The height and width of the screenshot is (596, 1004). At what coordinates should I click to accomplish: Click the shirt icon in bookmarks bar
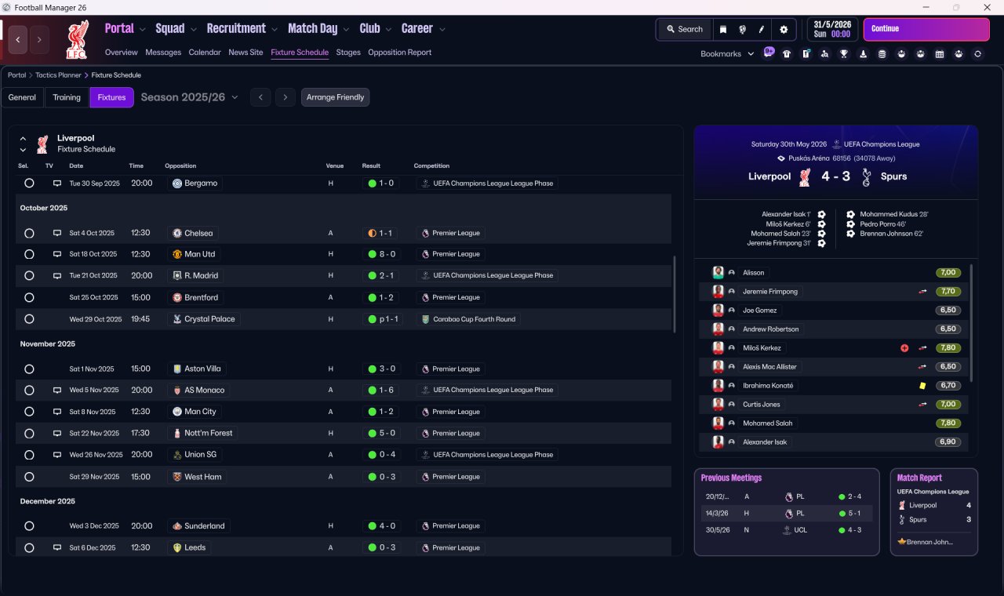(x=787, y=54)
